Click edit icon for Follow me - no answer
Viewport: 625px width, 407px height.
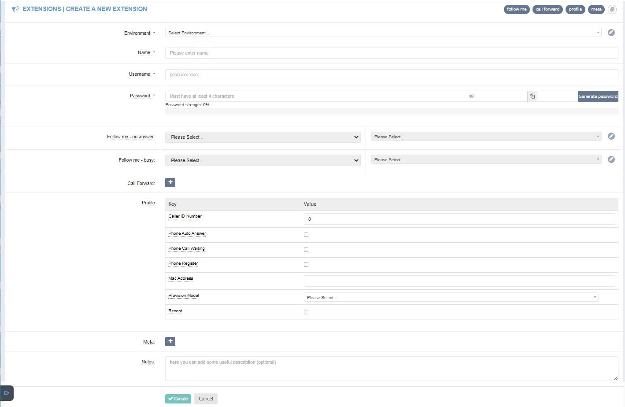point(611,136)
